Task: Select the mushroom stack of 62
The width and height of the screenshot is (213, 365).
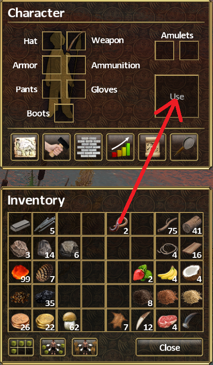Action: 69,321
